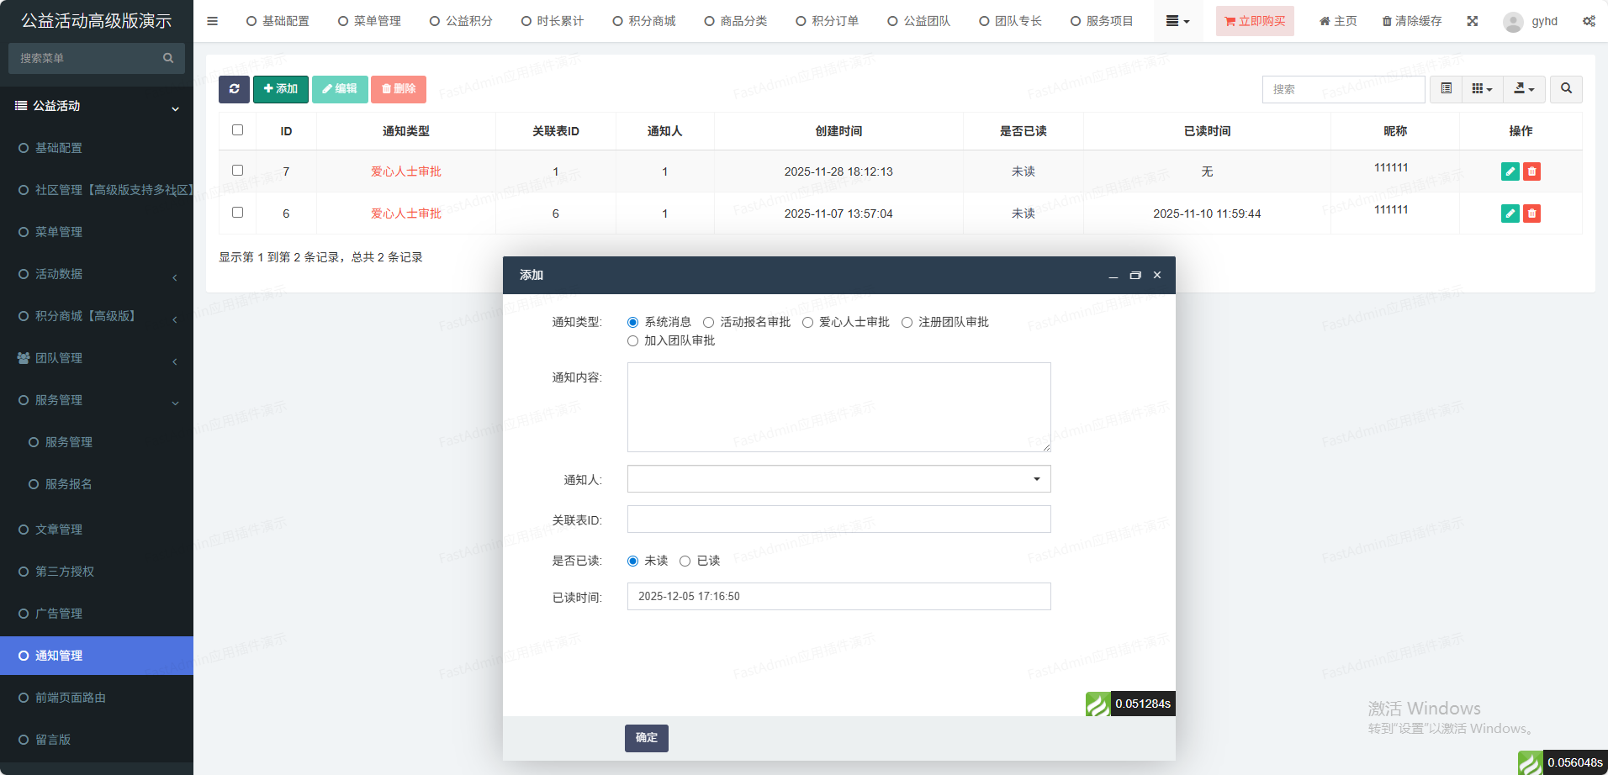Check the checkbox for row ID 7

pos(237,171)
